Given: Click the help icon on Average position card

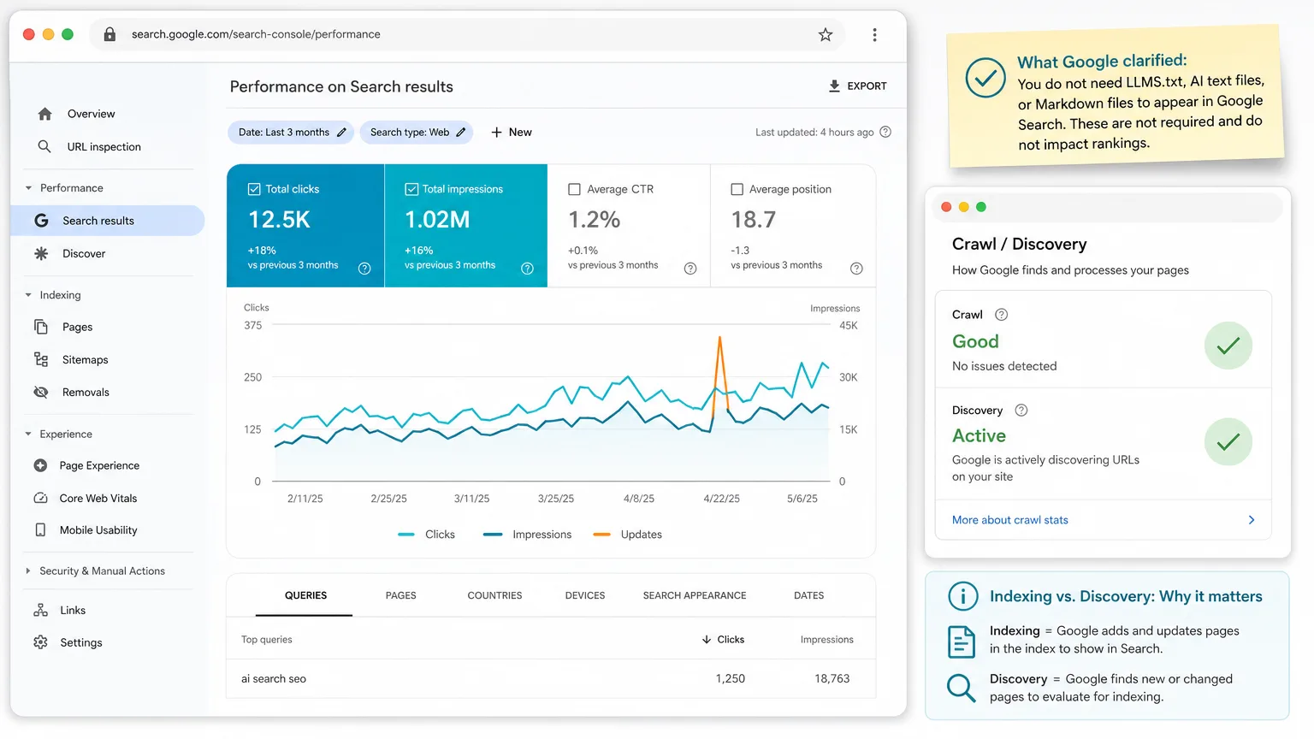Looking at the screenshot, I should (x=856, y=269).
